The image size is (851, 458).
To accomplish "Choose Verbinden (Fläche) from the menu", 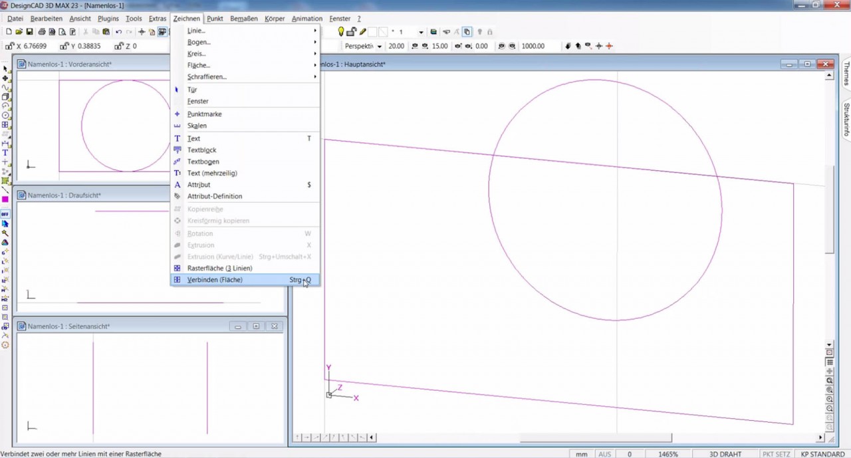I will tap(214, 279).
